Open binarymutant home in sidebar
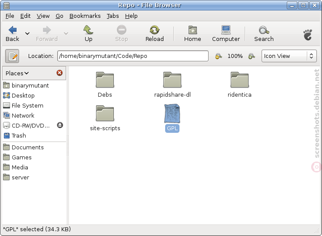322x236 pixels. tap(34, 85)
